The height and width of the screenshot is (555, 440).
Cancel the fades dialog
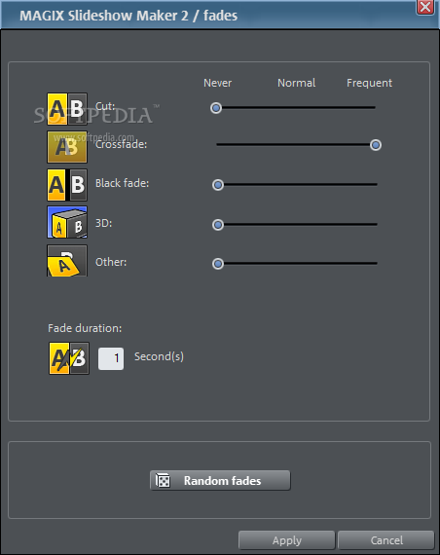[x=386, y=540]
